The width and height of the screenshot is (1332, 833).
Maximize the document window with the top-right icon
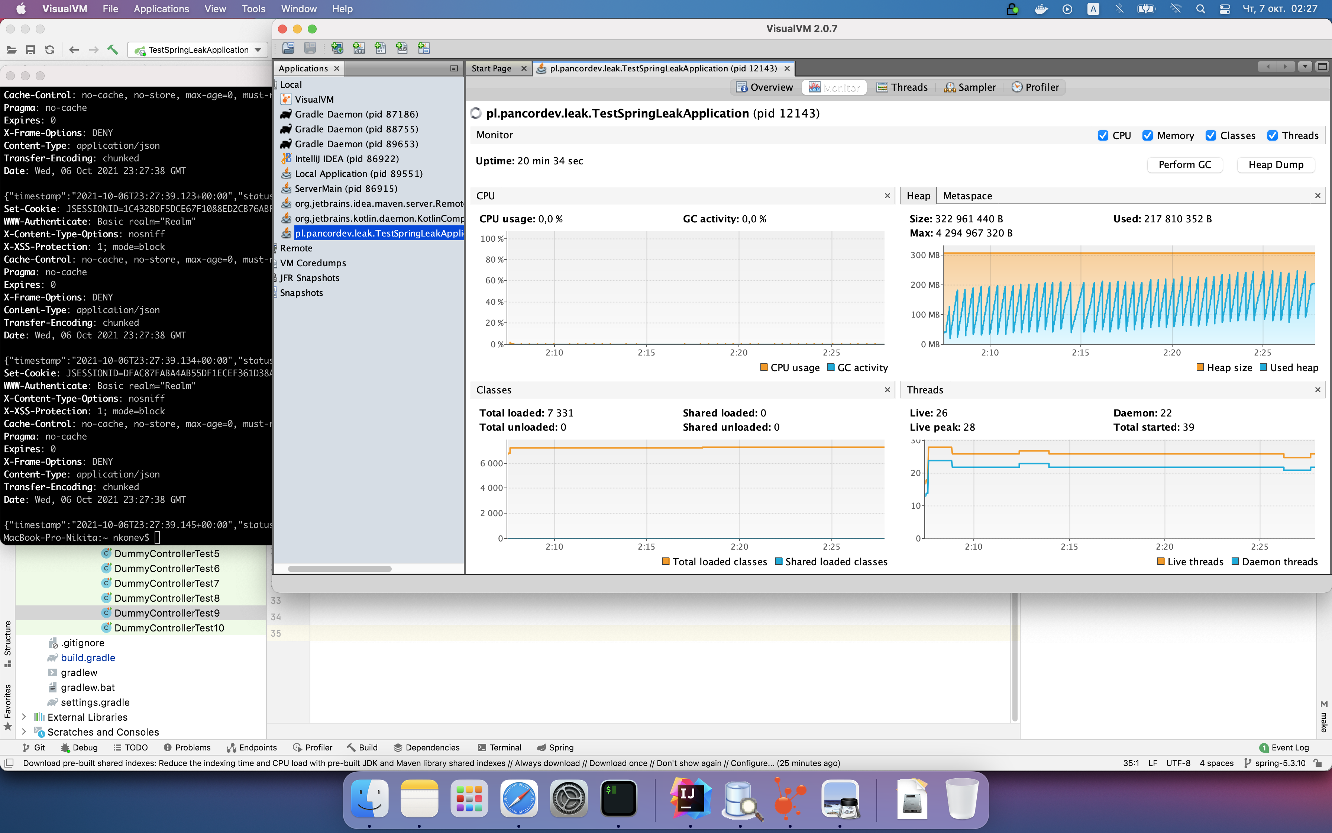click(1322, 67)
